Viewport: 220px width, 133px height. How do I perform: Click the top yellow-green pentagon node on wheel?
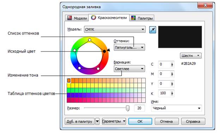coord(90,40)
